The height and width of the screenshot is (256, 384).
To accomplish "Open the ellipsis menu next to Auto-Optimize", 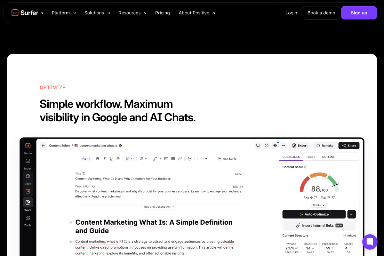I will [351, 214].
